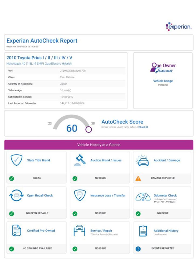Click the Insurance Loss shield icon

click(80, 195)
